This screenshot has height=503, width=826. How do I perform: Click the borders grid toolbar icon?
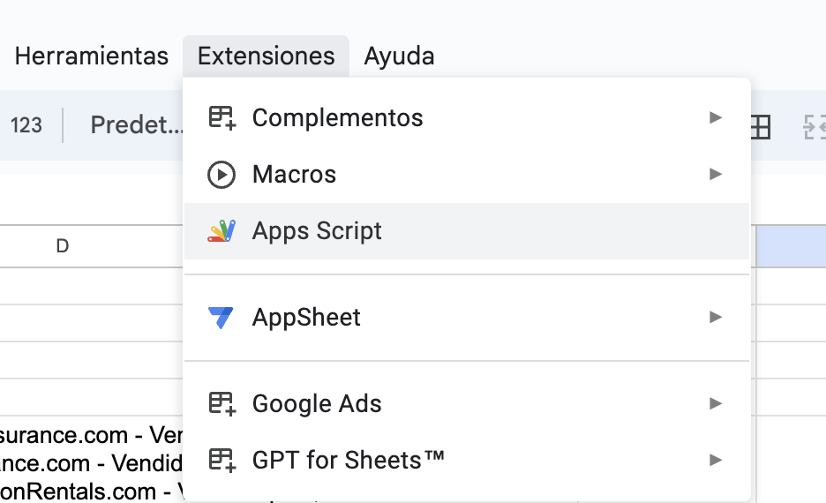[x=760, y=128]
